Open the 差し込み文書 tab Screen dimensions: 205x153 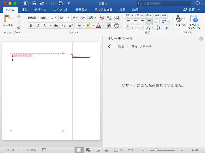(x=104, y=10)
